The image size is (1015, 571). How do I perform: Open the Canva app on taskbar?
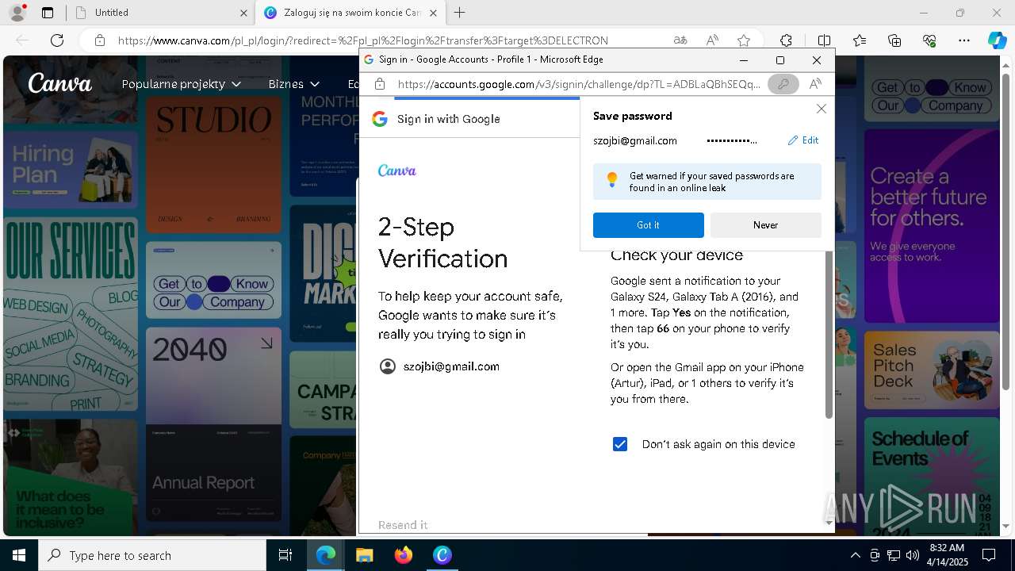coord(442,555)
